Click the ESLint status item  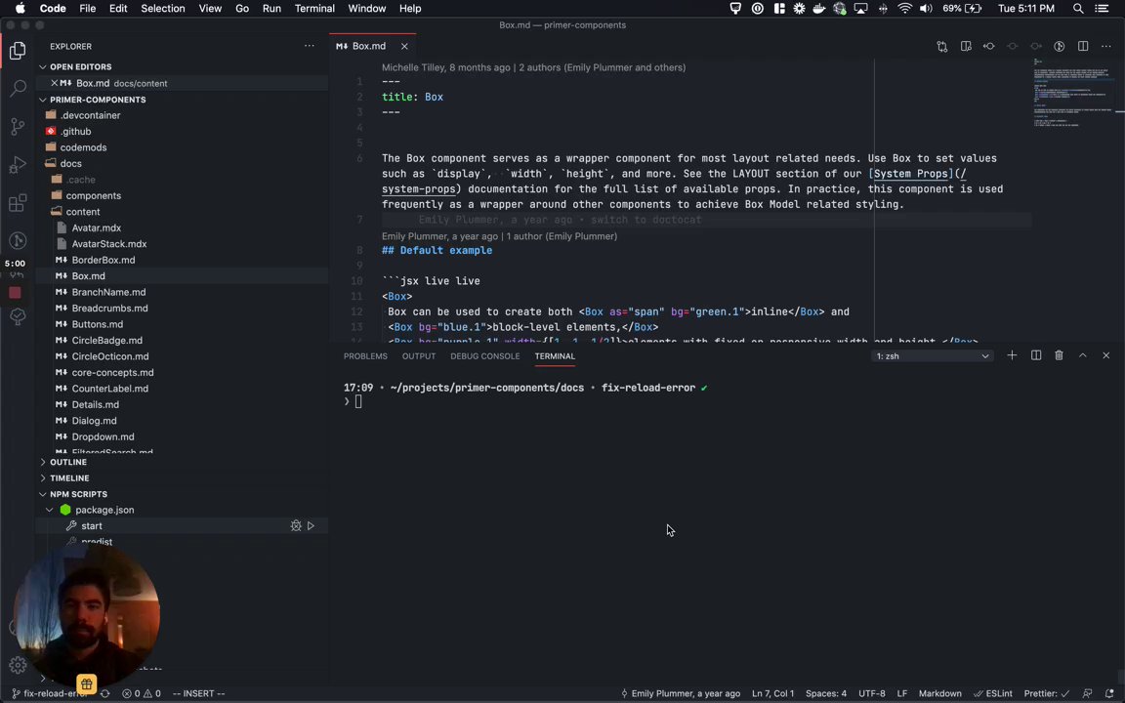(992, 693)
